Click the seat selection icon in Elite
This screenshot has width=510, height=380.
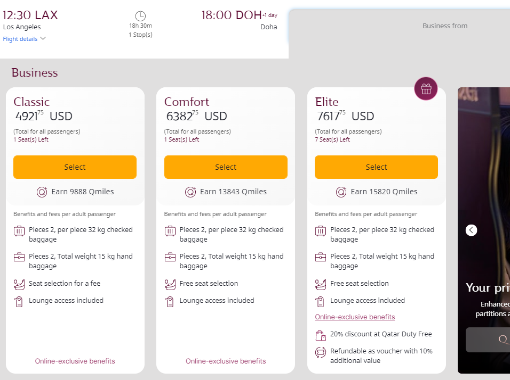pyautogui.click(x=321, y=284)
